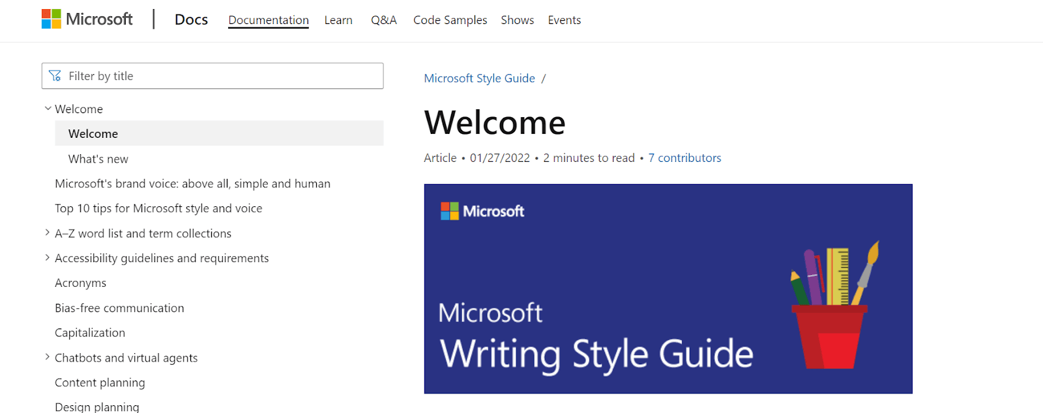Expand Chatbots and virtual agents section
Image resolution: width=1043 pixels, height=413 pixels.
(48, 357)
